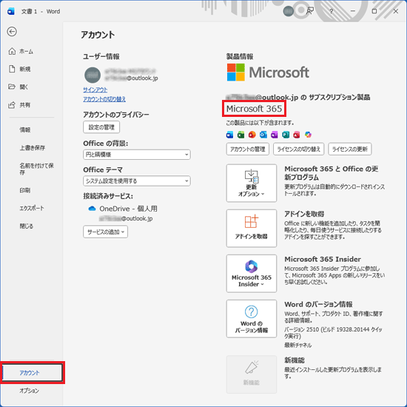The width and height of the screenshot is (407, 407).
Task: Open the Microsoft 365 Insider dropdown tile
Action: tap(252, 274)
